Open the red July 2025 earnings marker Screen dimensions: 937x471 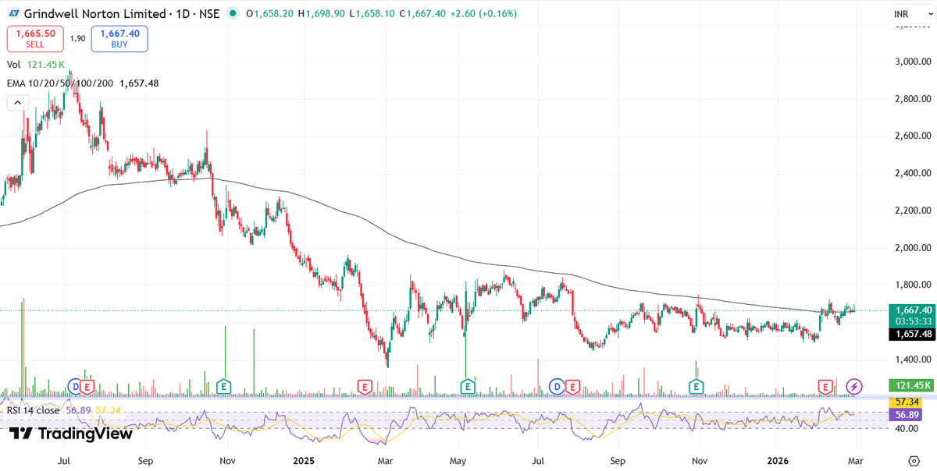coord(572,386)
